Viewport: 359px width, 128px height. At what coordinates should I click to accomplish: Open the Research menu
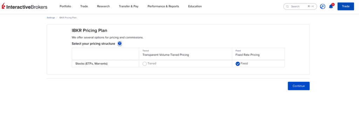(x=103, y=6)
